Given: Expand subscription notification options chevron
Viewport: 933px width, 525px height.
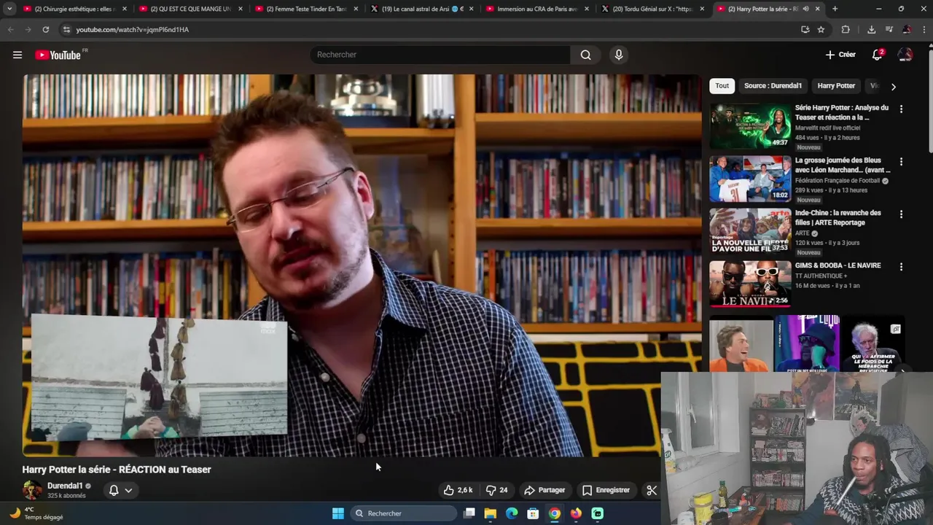Looking at the screenshot, I should (128, 490).
